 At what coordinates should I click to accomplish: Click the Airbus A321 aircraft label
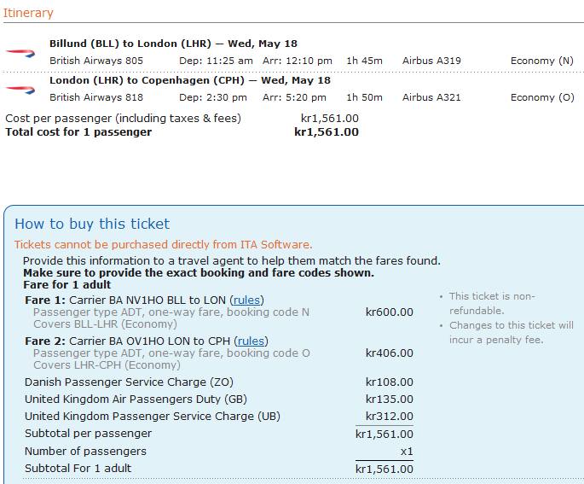pos(431,97)
